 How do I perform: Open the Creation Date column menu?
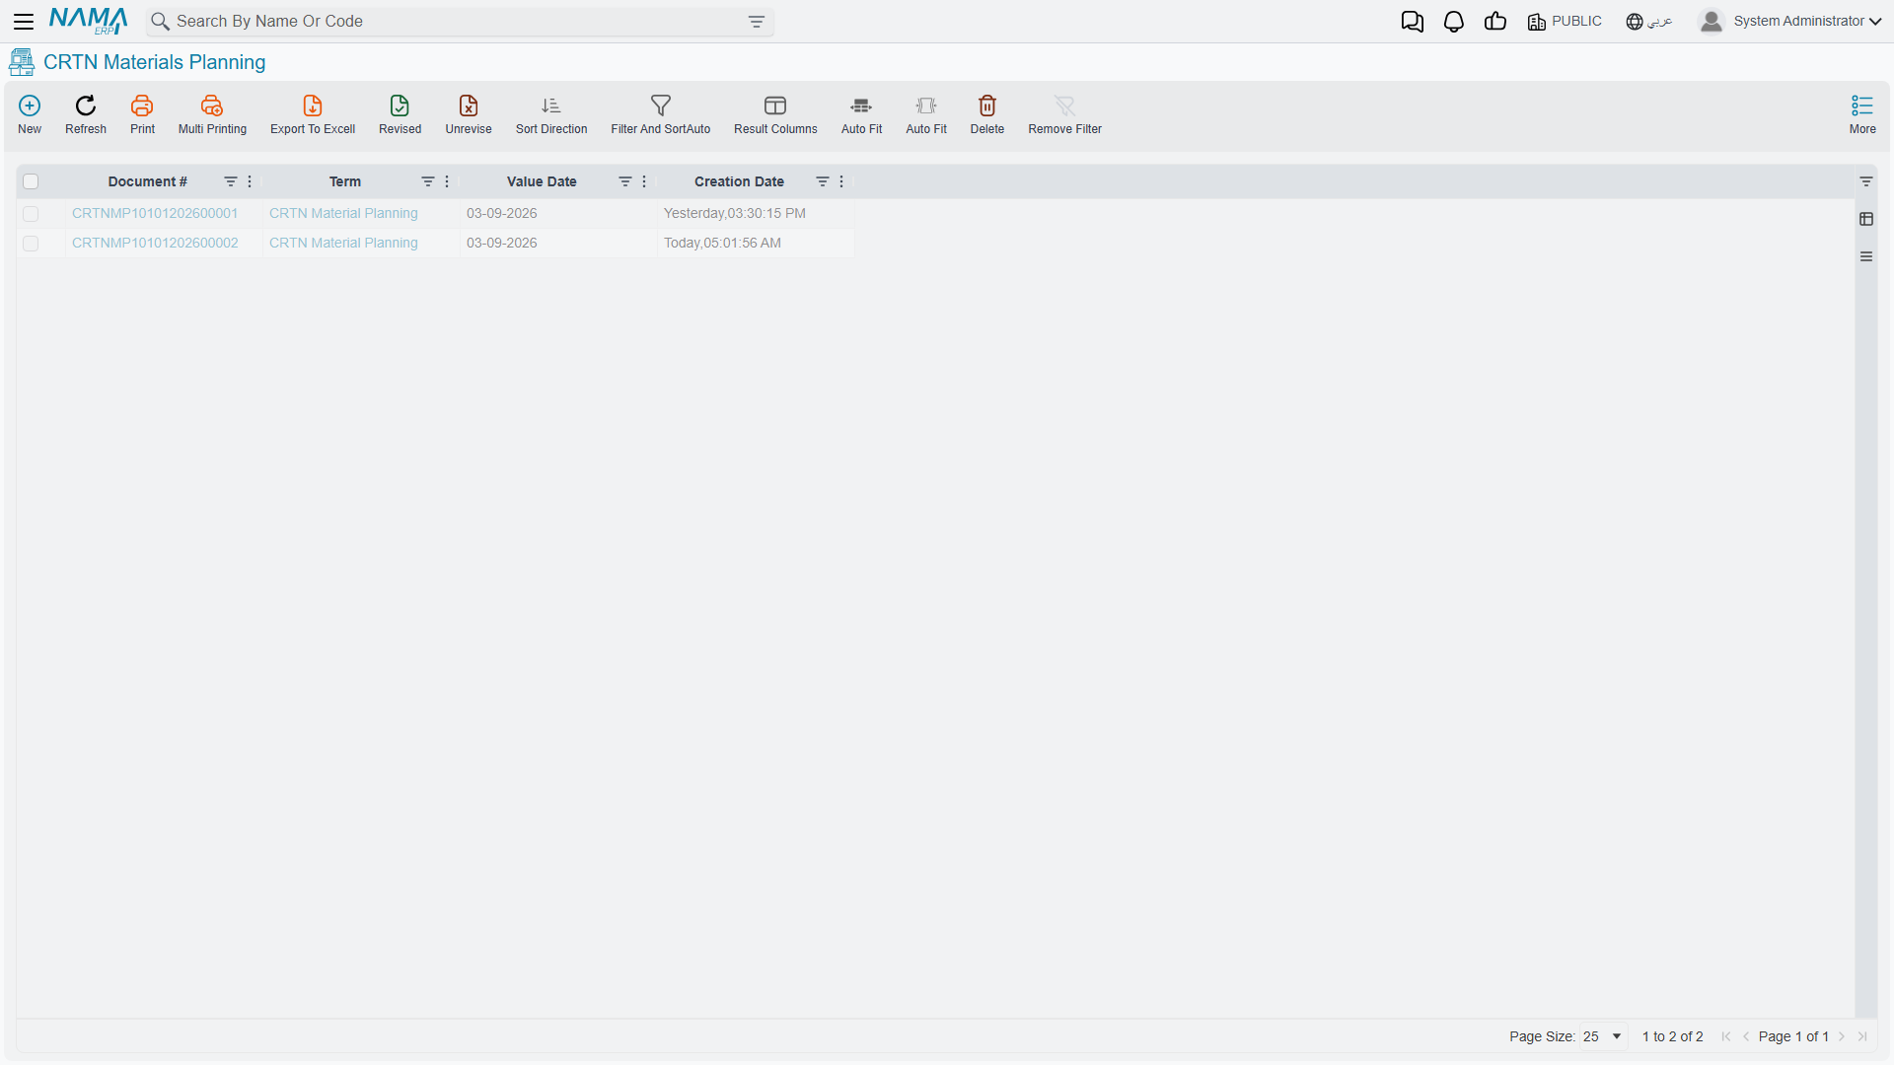coord(841,181)
